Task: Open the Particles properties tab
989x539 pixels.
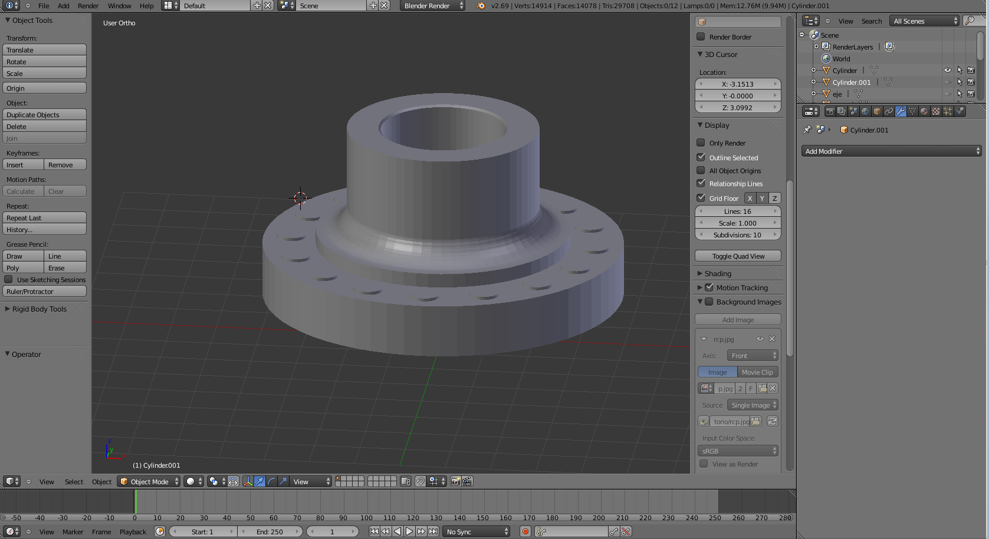Action: pos(948,111)
